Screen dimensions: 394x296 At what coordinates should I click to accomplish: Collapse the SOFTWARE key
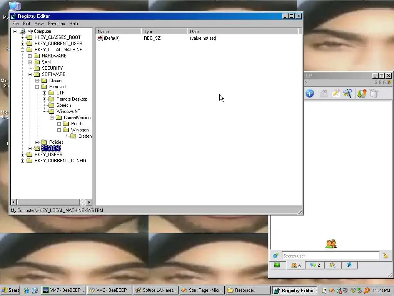click(x=30, y=74)
